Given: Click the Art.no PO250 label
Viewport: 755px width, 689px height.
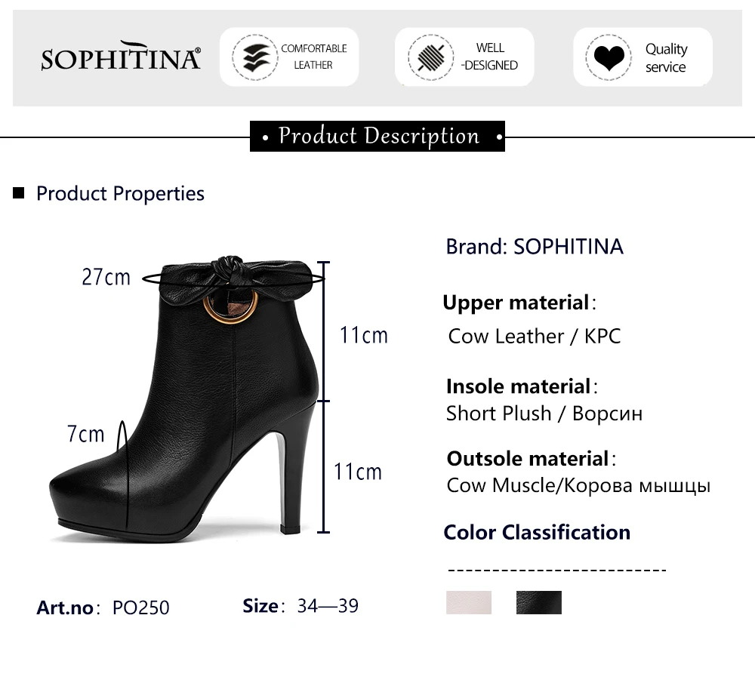Looking at the screenshot, I should (x=103, y=607).
